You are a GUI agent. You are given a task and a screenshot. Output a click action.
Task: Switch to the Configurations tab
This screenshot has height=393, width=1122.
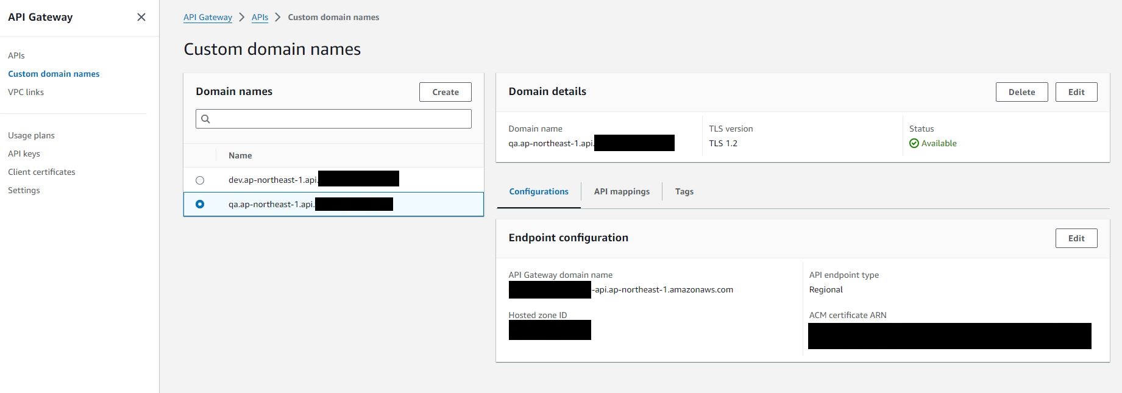coord(539,191)
